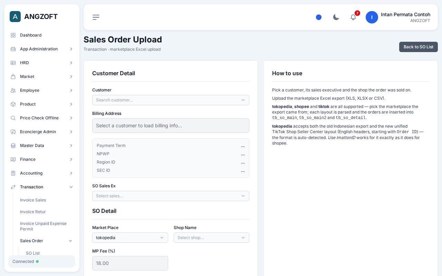
Task: Open Intan Permata Contoh user avatar
Action: click(372, 17)
